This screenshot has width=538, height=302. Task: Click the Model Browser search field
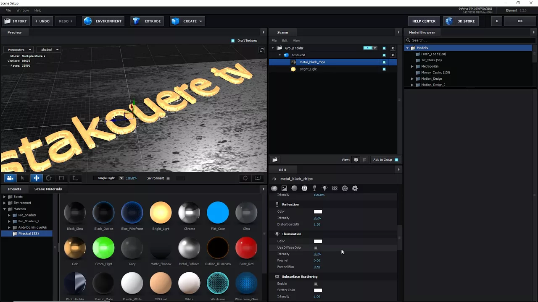coord(470,40)
